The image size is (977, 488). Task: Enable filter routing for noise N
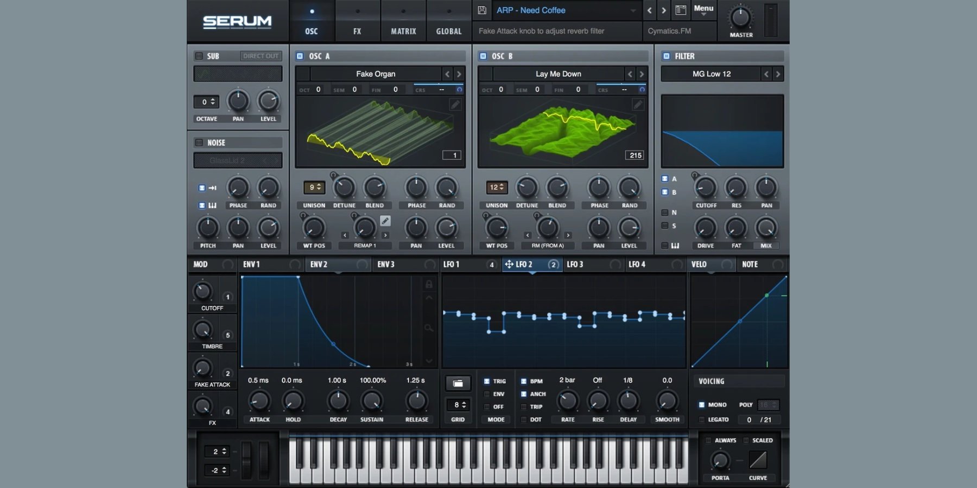point(665,213)
